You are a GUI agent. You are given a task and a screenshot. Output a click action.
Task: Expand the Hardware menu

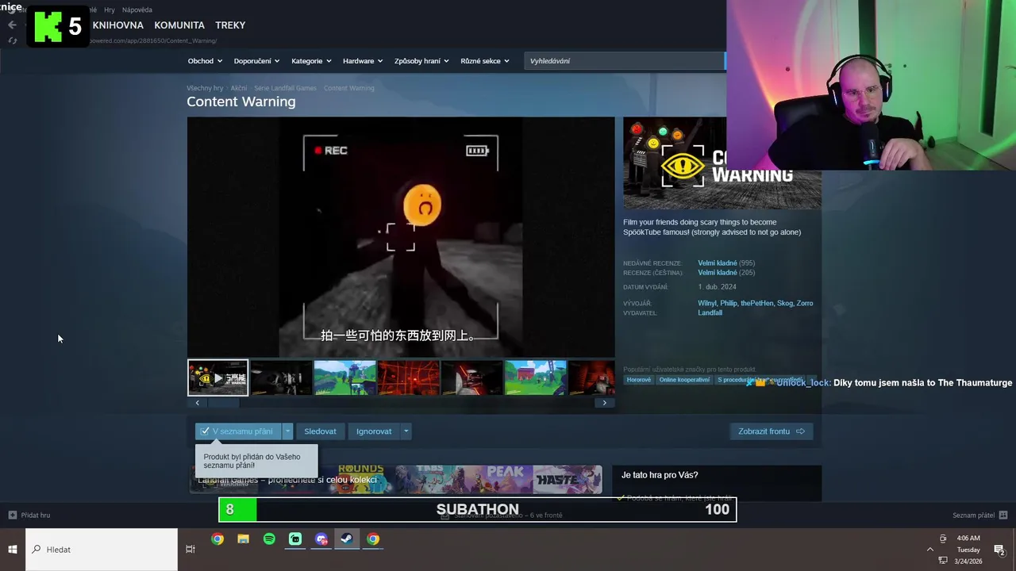pyautogui.click(x=363, y=61)
